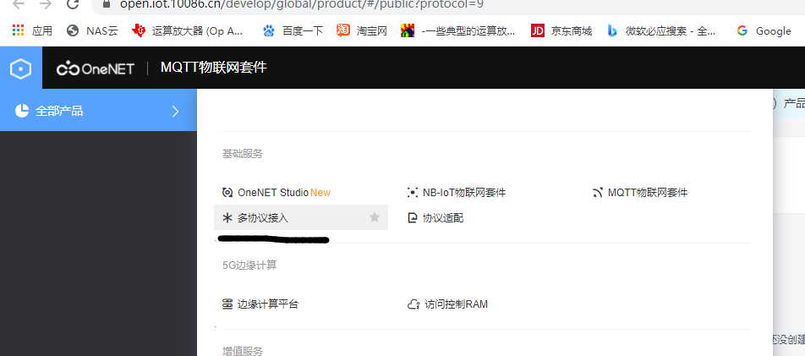Go back in browser history

point(19,4)
